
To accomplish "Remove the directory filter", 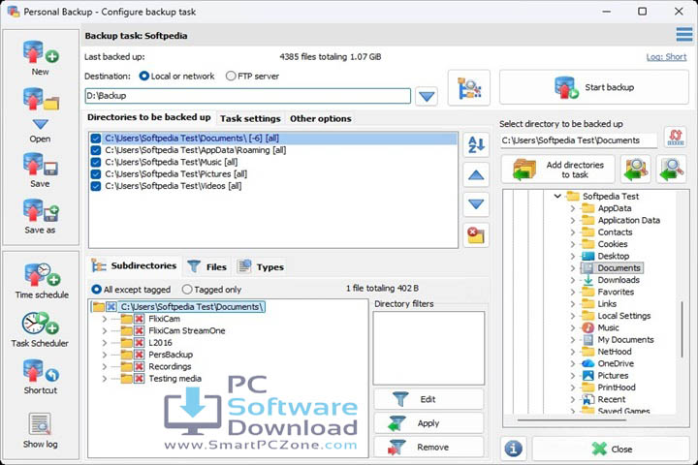I will pos(428,448).
